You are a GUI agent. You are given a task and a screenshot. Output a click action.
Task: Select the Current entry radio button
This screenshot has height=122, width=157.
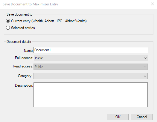pyautogui.click(x=8, y=21)
